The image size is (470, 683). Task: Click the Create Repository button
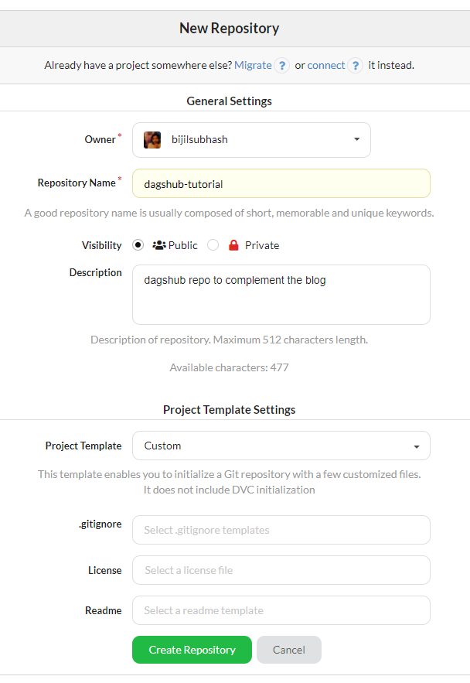tap(191, 650)
